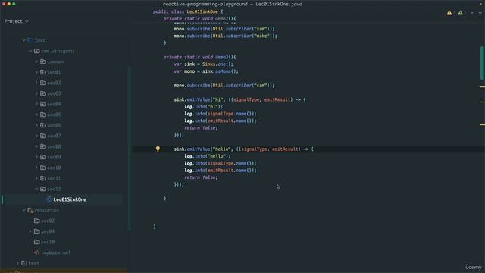This screenshot has height=273, width=485.
Task: Collapse the java folder chevron
Action: (x=23, y=40)
